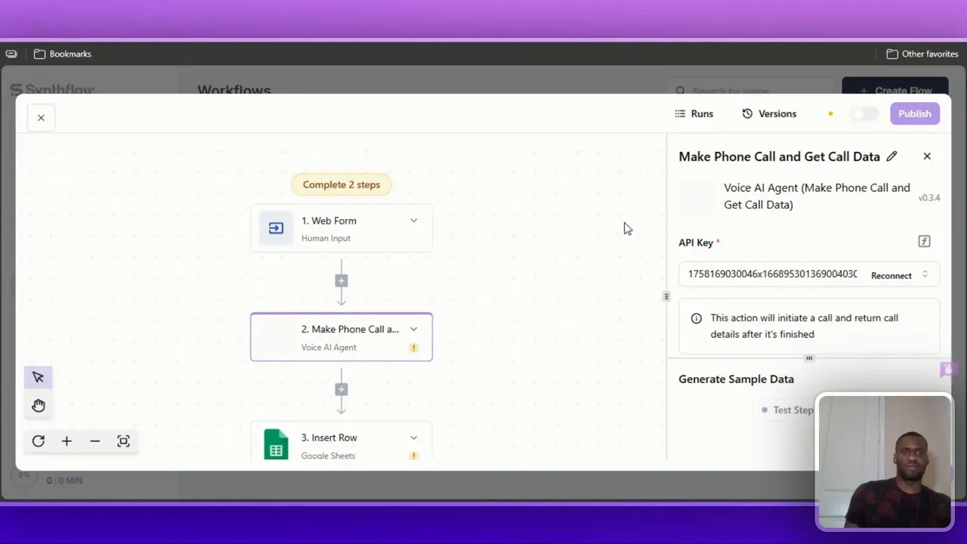Zoom out with the minus icon
Viewport: 967px width, 544px height.
click(x=94, y=441)
